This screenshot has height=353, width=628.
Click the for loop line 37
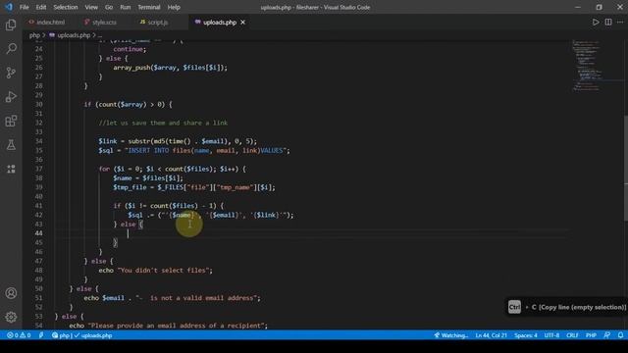tap(173, 169)
